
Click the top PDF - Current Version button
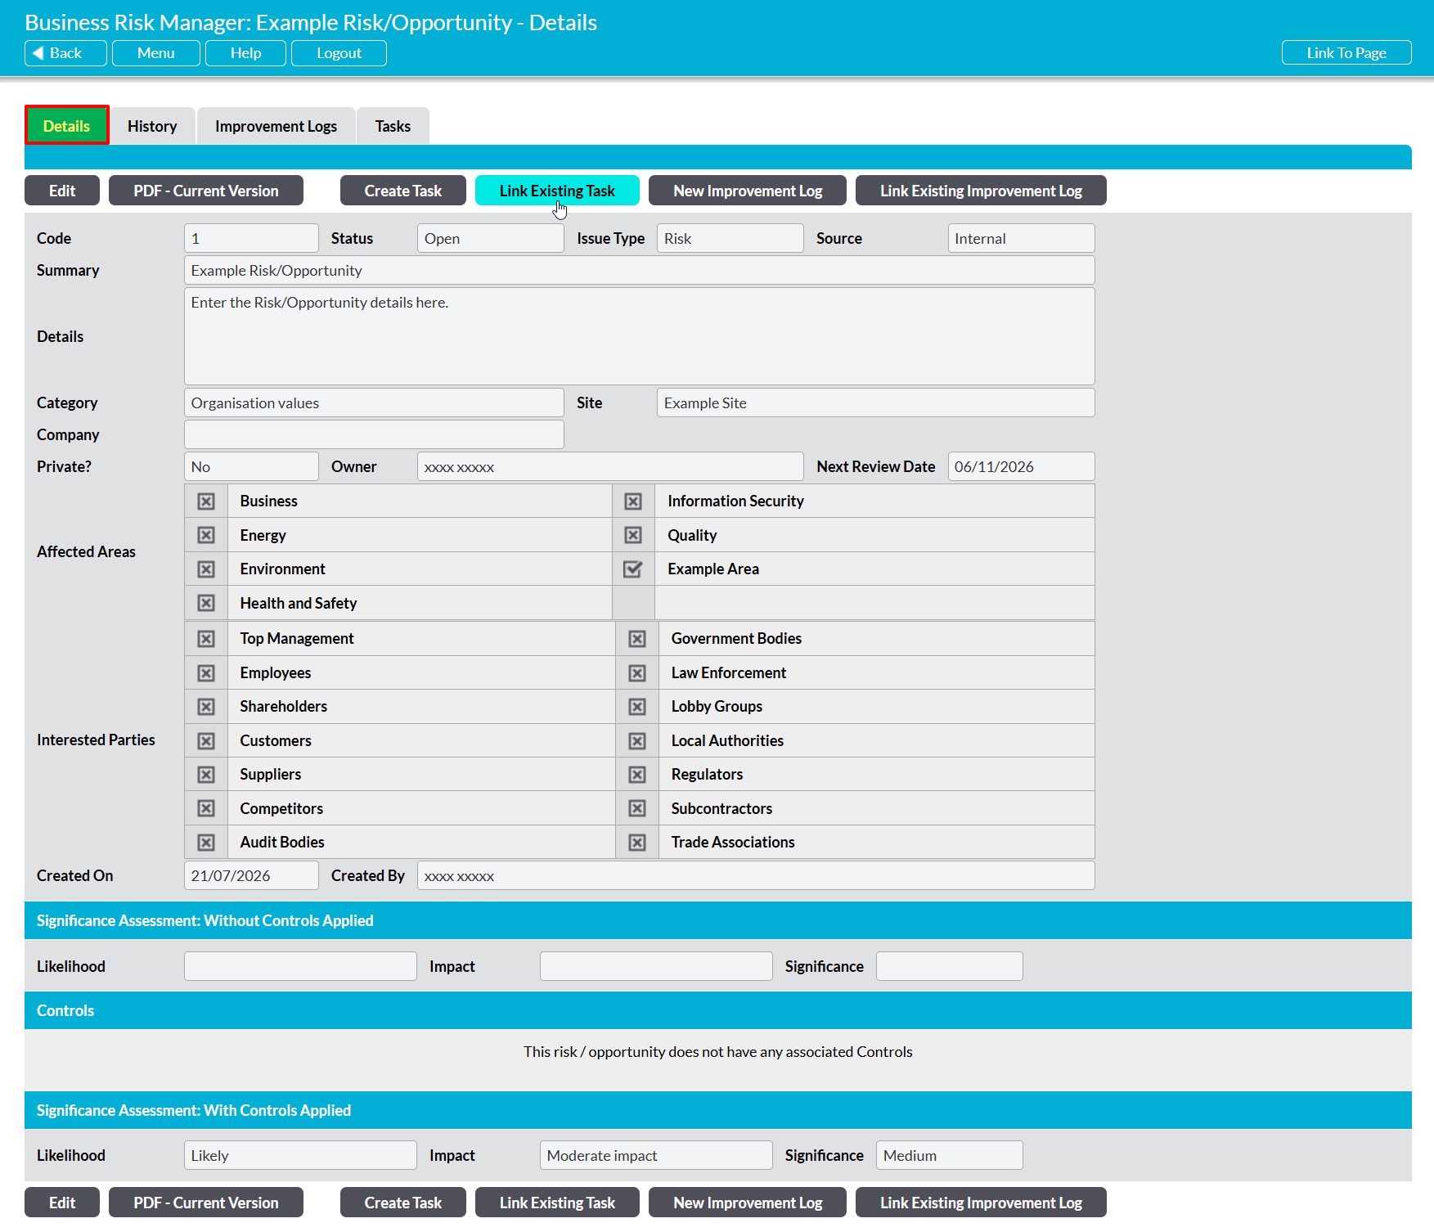tap(206, 191)
